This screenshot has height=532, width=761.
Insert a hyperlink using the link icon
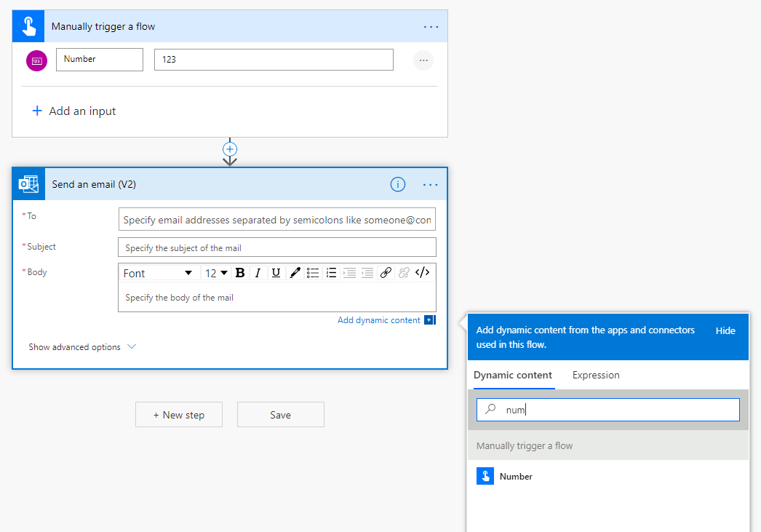tap(386, 272)
